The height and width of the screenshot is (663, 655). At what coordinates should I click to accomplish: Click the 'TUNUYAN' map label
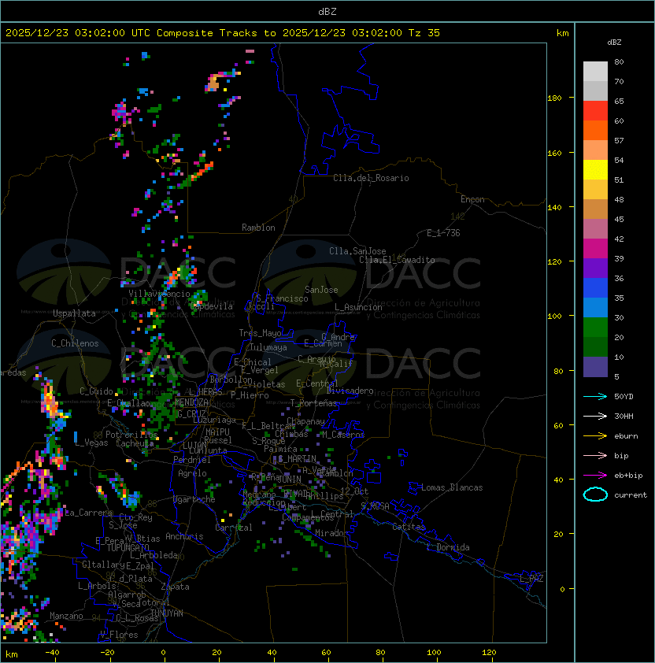[167, 613]
